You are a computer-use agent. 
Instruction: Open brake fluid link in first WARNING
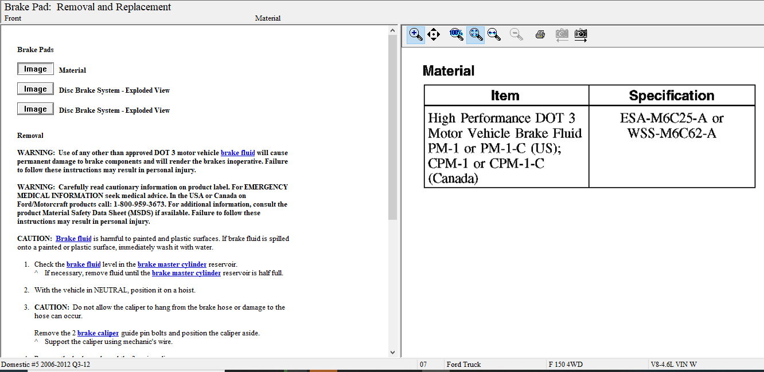pyautogui.click(x=237, y=153)
